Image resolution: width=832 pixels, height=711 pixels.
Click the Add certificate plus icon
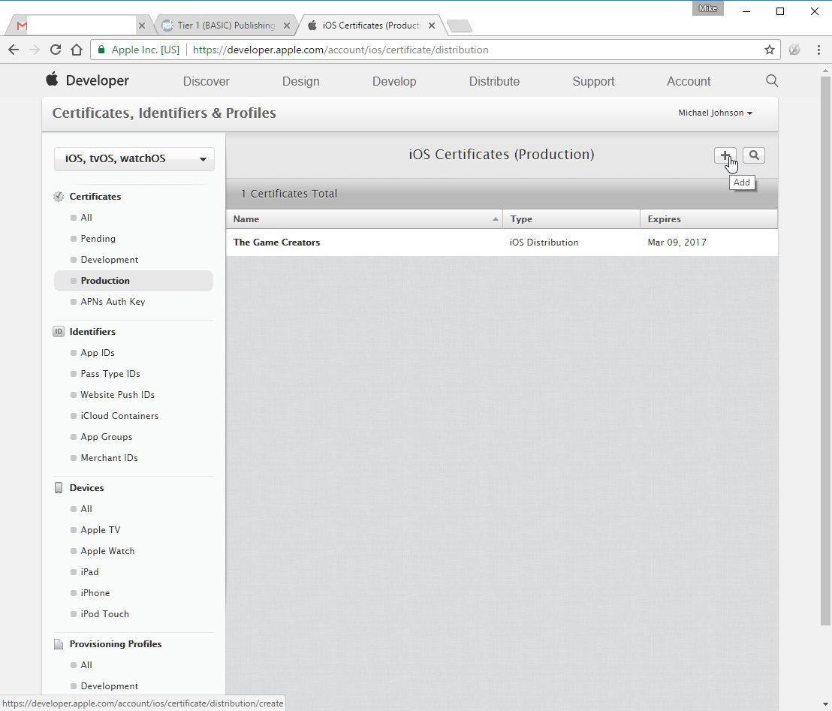[725, 155]
